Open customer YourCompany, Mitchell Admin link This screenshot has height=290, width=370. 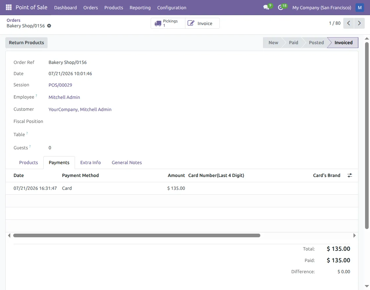pos(80,109)
